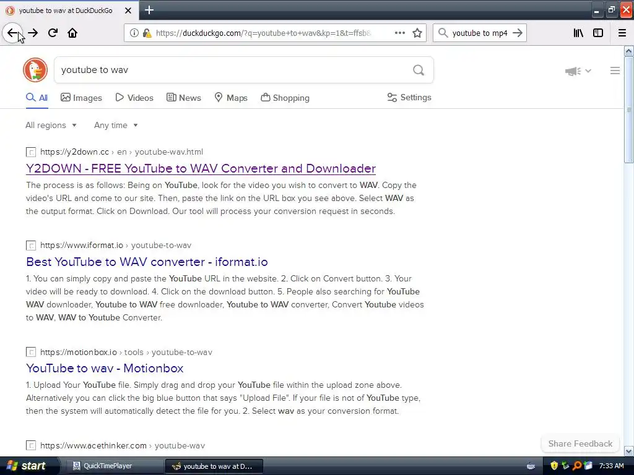Bookmark this page with the star

[x=417, y=33]
